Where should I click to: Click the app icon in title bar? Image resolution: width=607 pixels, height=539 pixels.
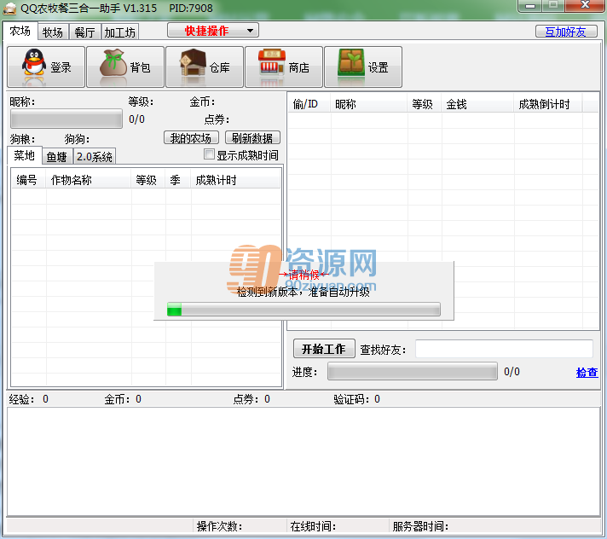9,9
